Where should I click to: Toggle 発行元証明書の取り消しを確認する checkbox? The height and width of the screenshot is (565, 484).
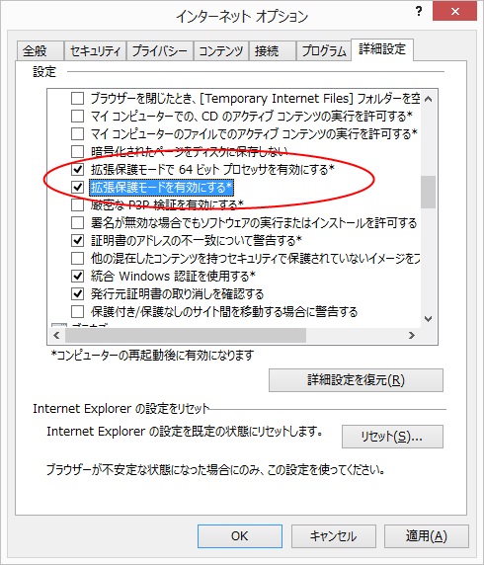pyautogui.click(x=77, y=293)
